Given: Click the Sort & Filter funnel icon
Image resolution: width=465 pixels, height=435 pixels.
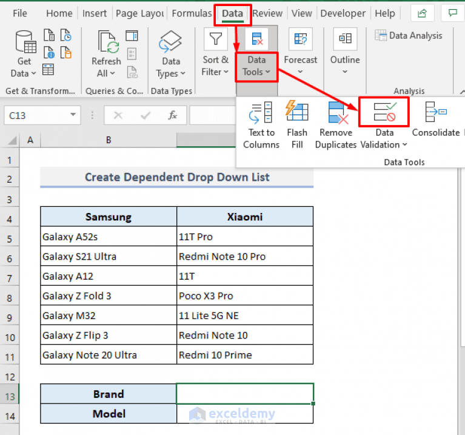Looking at the screenshot, I should click(x=216, y=39).
